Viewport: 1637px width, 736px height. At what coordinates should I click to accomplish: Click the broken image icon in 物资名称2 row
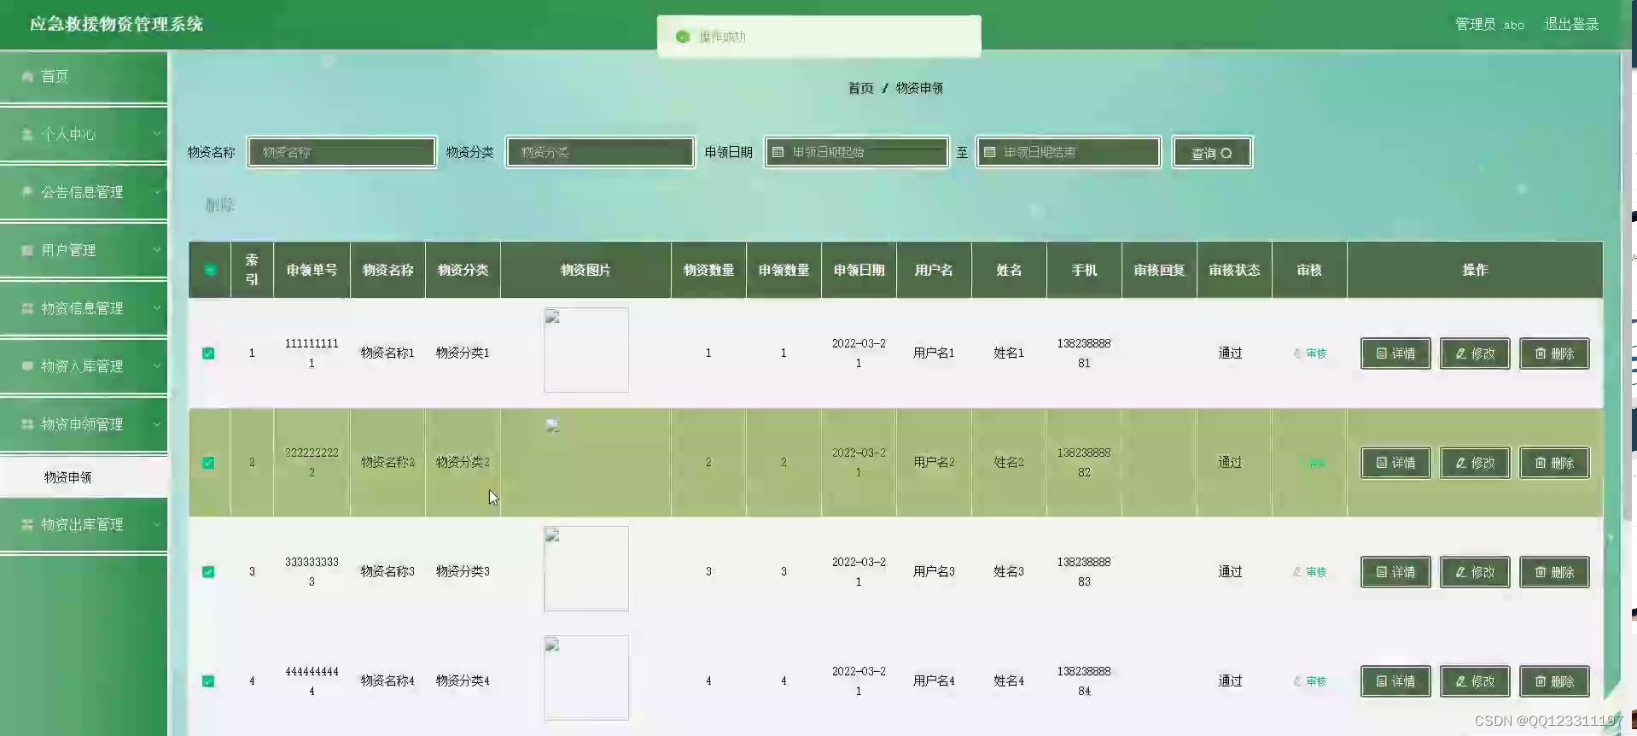coord(552,425)
